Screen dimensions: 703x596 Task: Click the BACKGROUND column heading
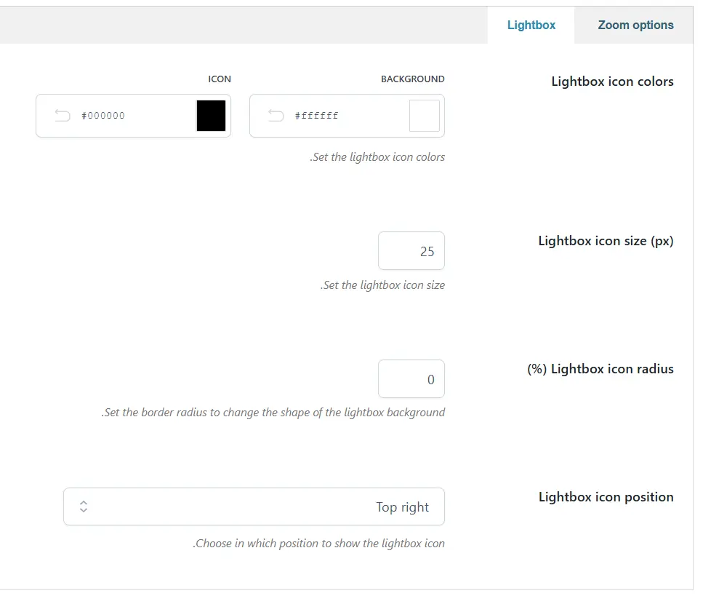point(412,79)
